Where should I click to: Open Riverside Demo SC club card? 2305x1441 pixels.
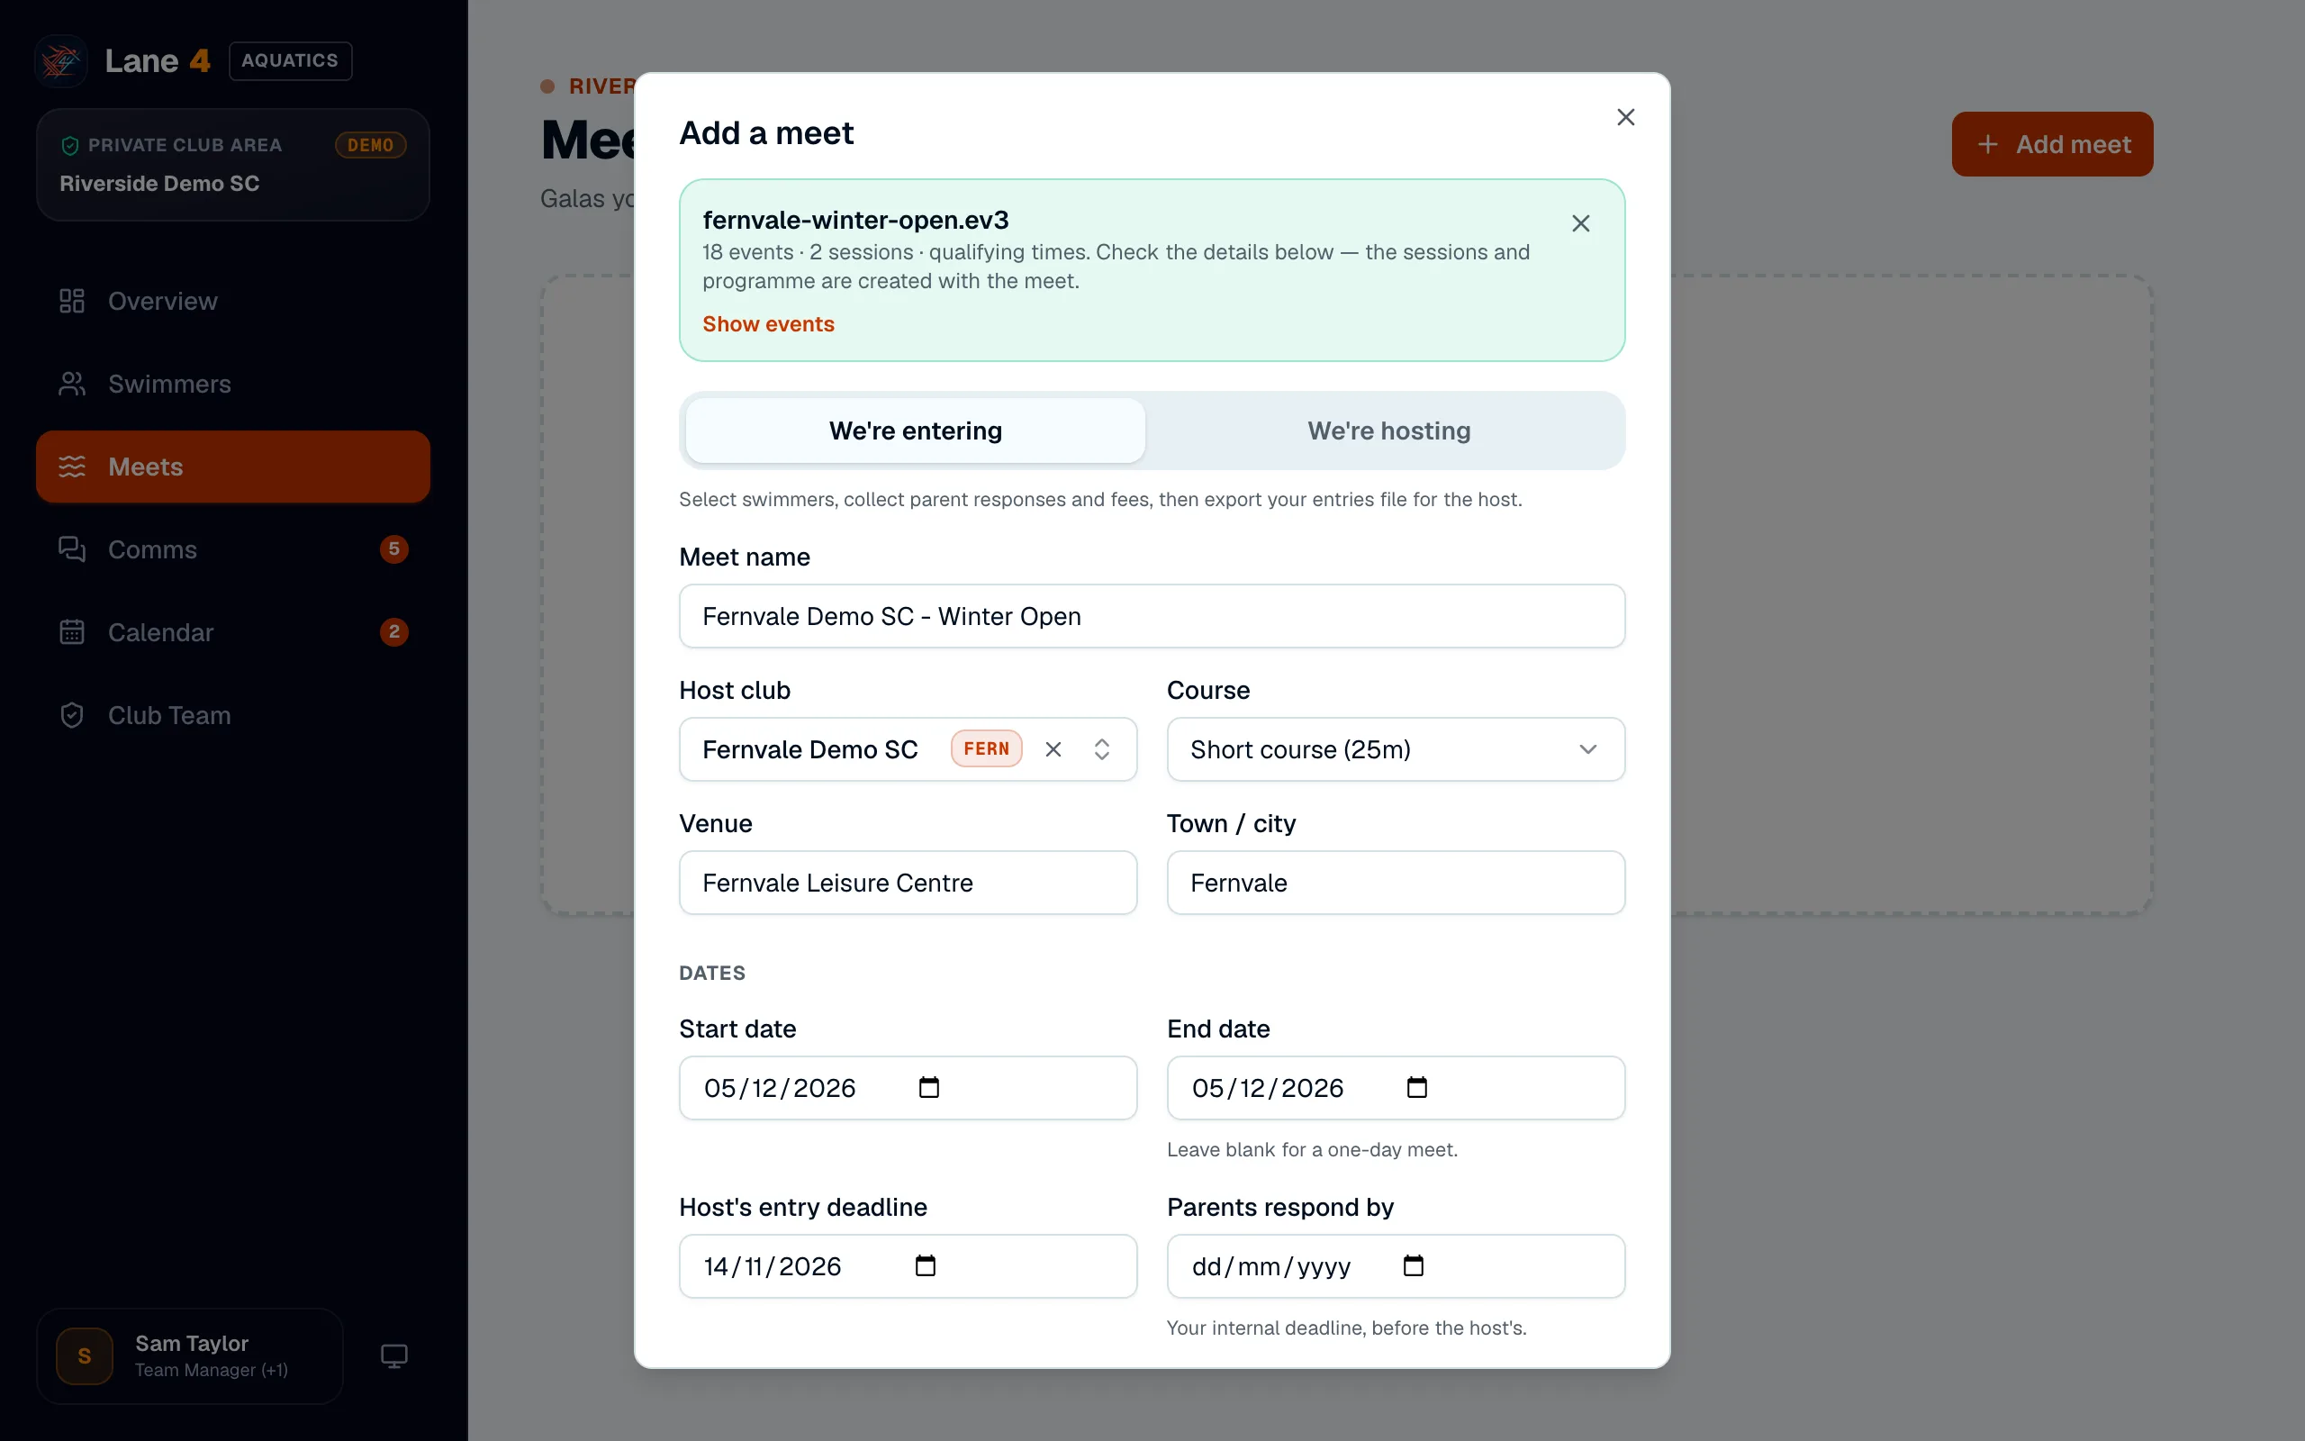tap(232, 165)
